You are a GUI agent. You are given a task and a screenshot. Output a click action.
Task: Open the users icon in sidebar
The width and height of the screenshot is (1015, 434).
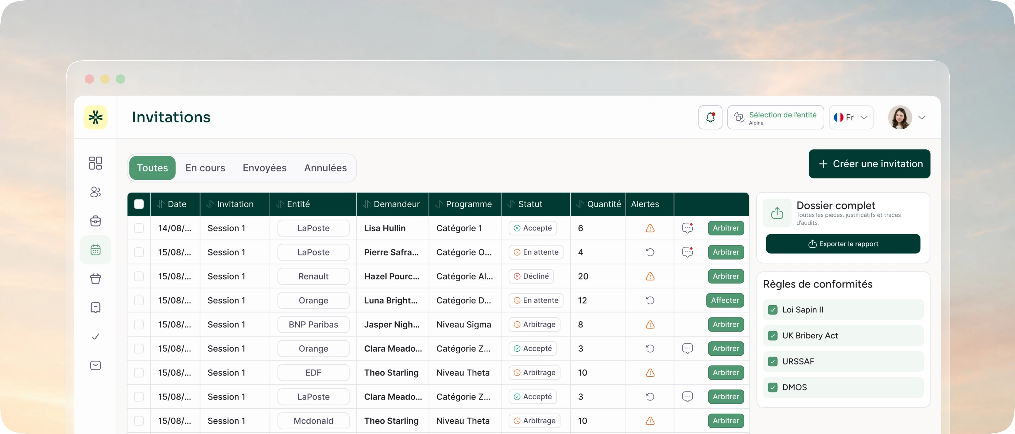tap(95, 192)
